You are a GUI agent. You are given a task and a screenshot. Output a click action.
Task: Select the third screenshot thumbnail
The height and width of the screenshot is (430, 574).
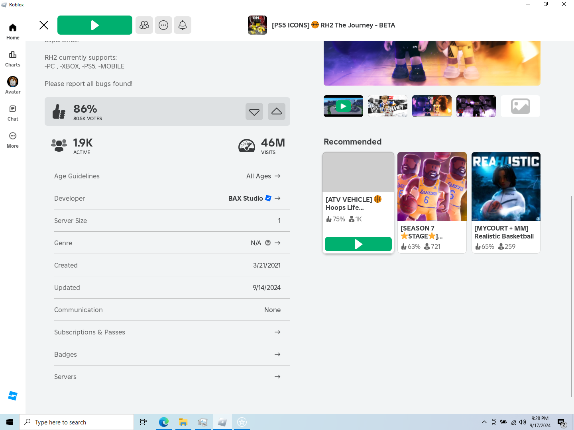click(x=432, y=106)
